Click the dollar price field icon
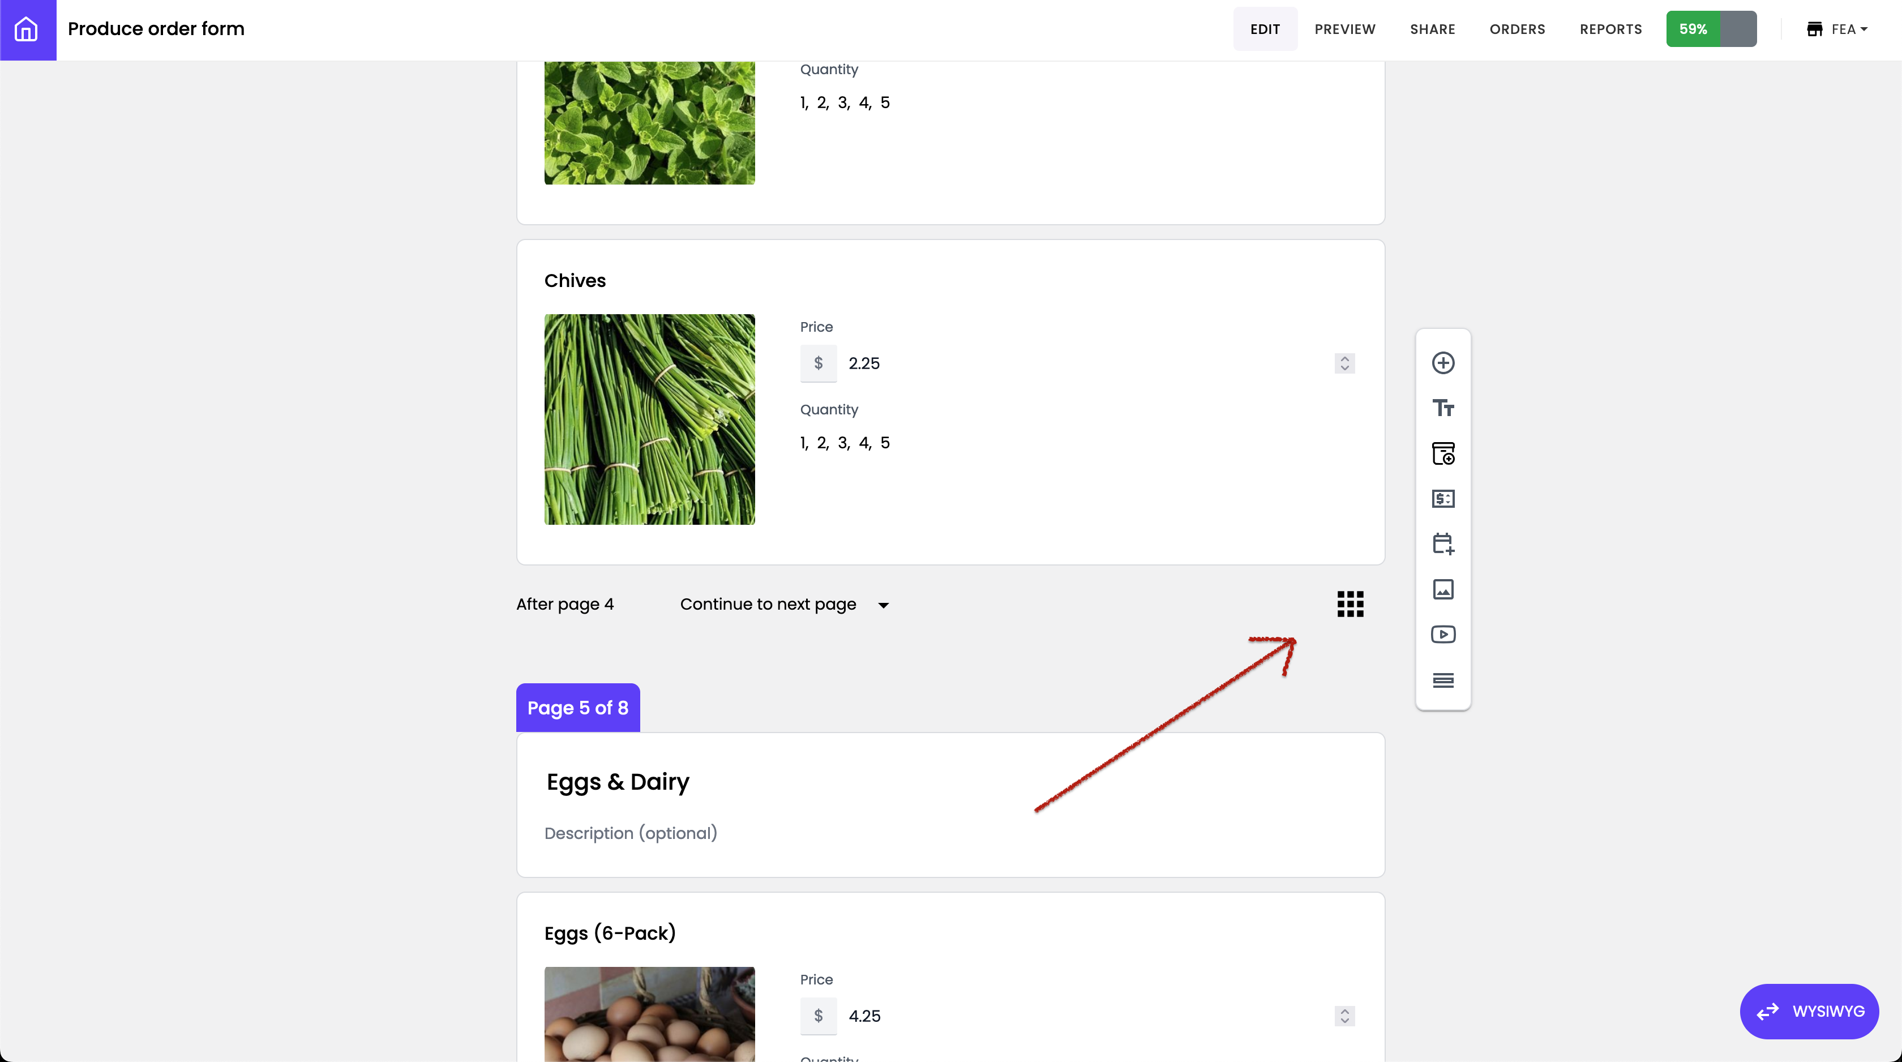The height and width of the screenshot is (1062, 1902). [x=1443, y=499]
